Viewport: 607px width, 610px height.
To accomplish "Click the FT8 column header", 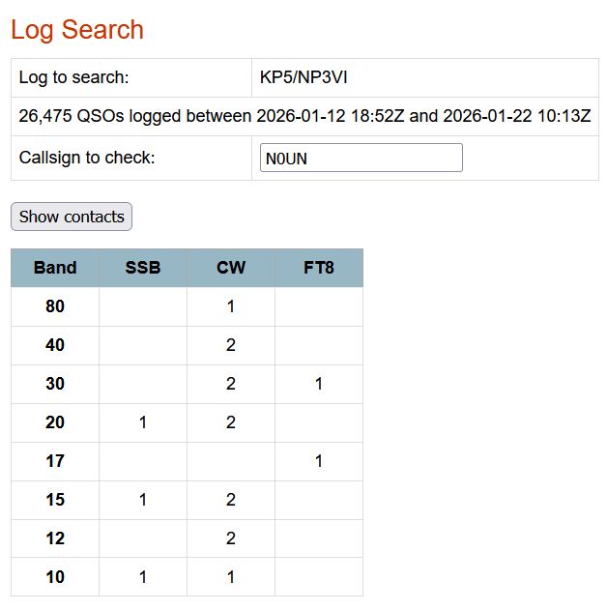I will [318, 268].
